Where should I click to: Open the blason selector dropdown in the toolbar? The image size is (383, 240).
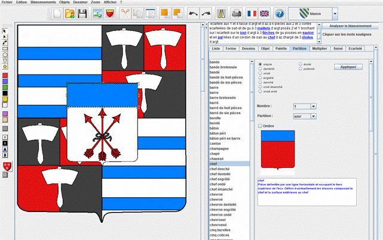tap(335, 13)
